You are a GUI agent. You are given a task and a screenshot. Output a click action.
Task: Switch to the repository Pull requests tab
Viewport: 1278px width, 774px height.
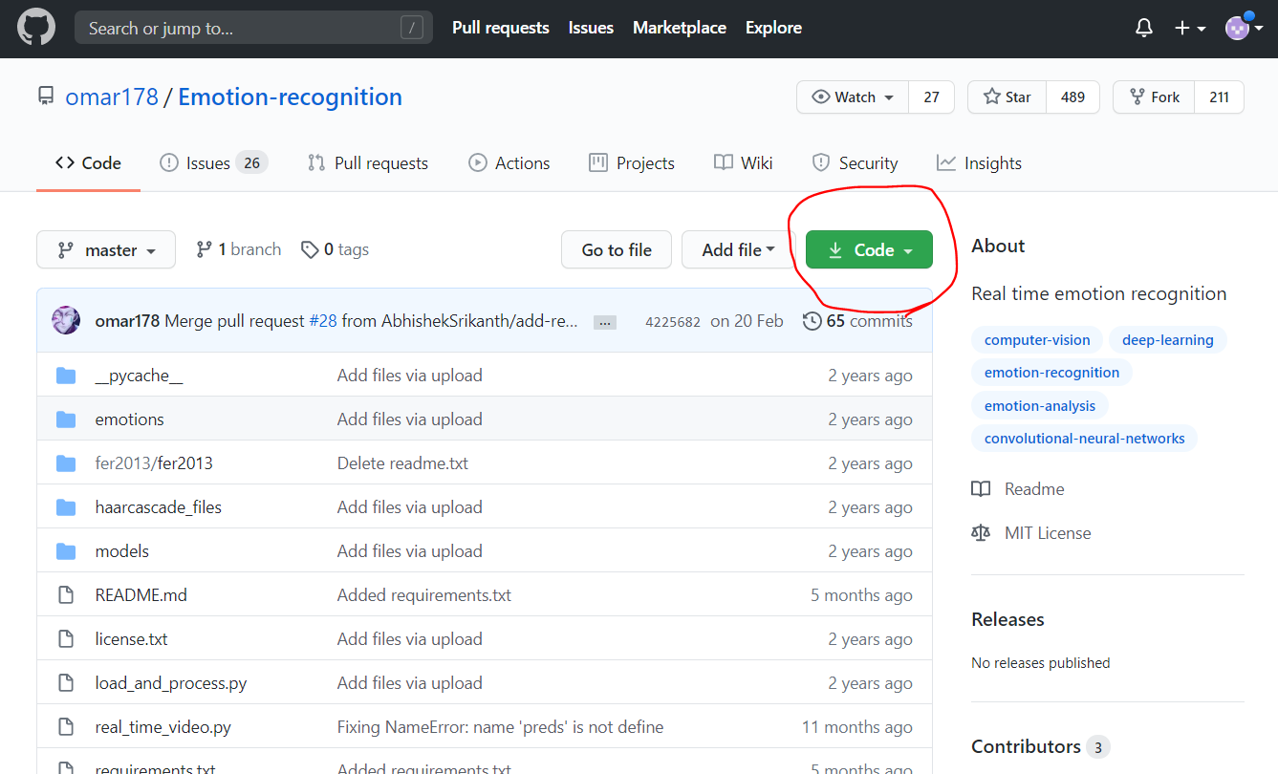point(368,163)
